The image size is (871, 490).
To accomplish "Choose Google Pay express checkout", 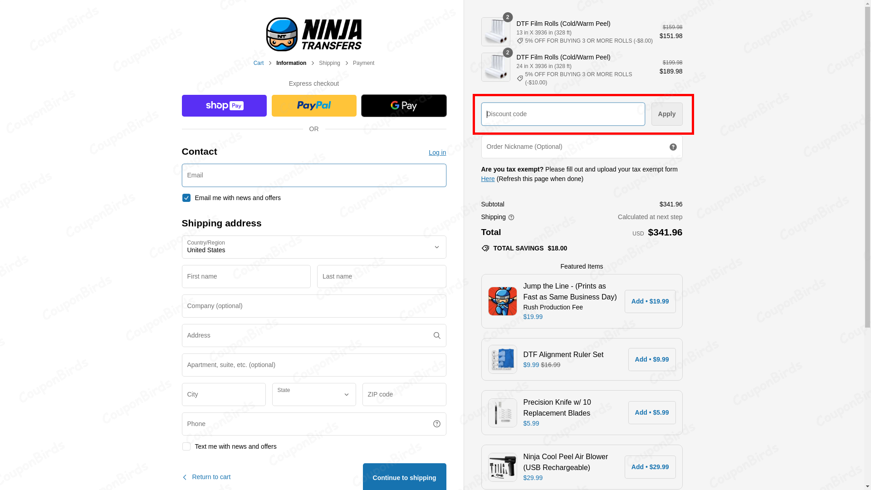I will click(403, 105).
